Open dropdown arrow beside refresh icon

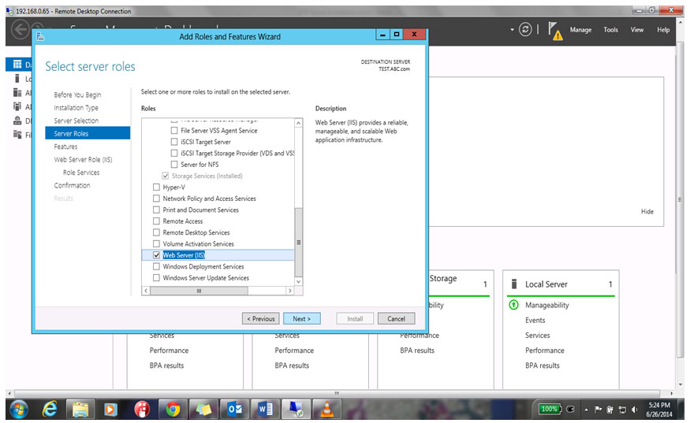point(512,30)
